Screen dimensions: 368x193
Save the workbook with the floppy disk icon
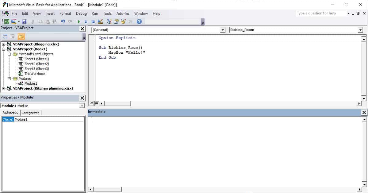pyautogui.click(x=24, y=21)
